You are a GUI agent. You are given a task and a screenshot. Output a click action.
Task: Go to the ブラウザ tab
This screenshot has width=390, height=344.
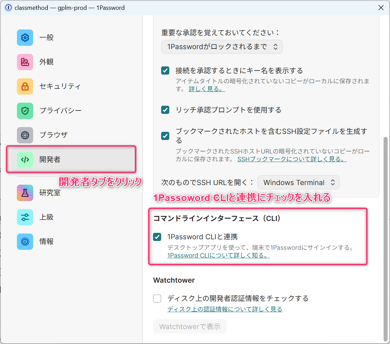click(72, 135)
